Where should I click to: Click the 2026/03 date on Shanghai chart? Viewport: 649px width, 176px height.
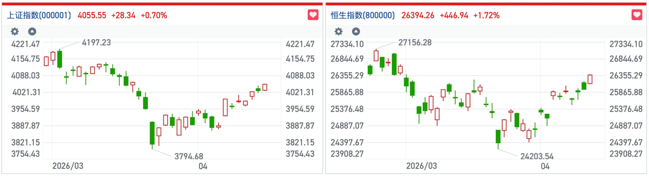coord(68,166)
